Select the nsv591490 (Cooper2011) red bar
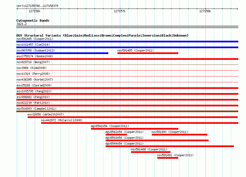246x177 pixels. (x=179, y=135)
